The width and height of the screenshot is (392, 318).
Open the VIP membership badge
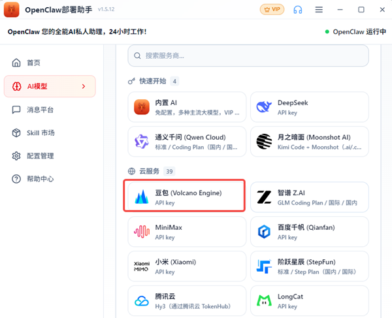tap(272, 10)
